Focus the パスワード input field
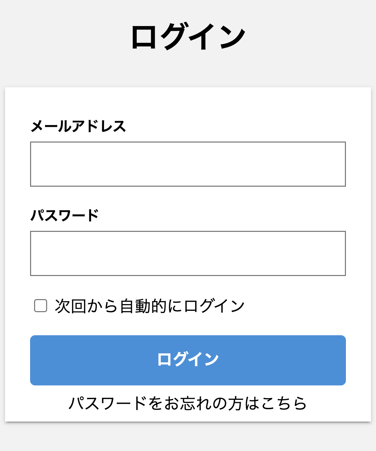Image resolution: width=376 pixels, height=451 pixels. pyautogui.click(x=188, y=253)
